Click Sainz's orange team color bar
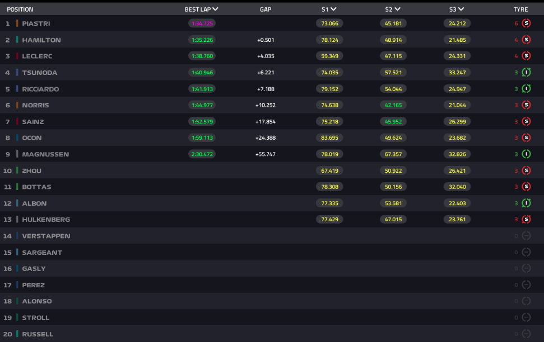The height and width of the screenshot is (342, 544). coord(17,122)
